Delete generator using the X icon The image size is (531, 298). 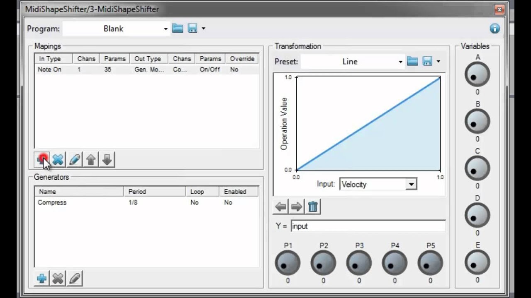tap(58, 278)
